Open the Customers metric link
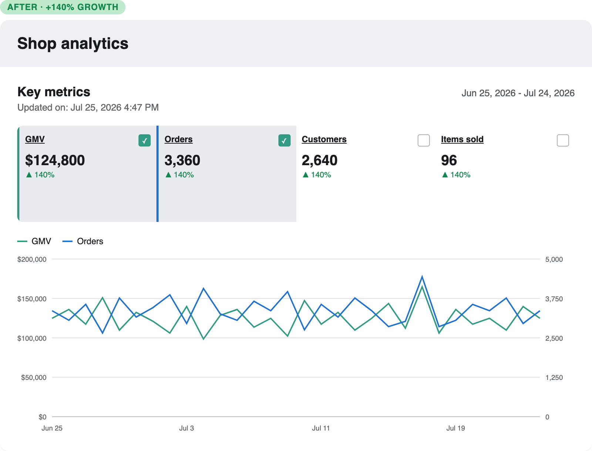This screenshot has height=451, width=592. [x=324, y=139]
